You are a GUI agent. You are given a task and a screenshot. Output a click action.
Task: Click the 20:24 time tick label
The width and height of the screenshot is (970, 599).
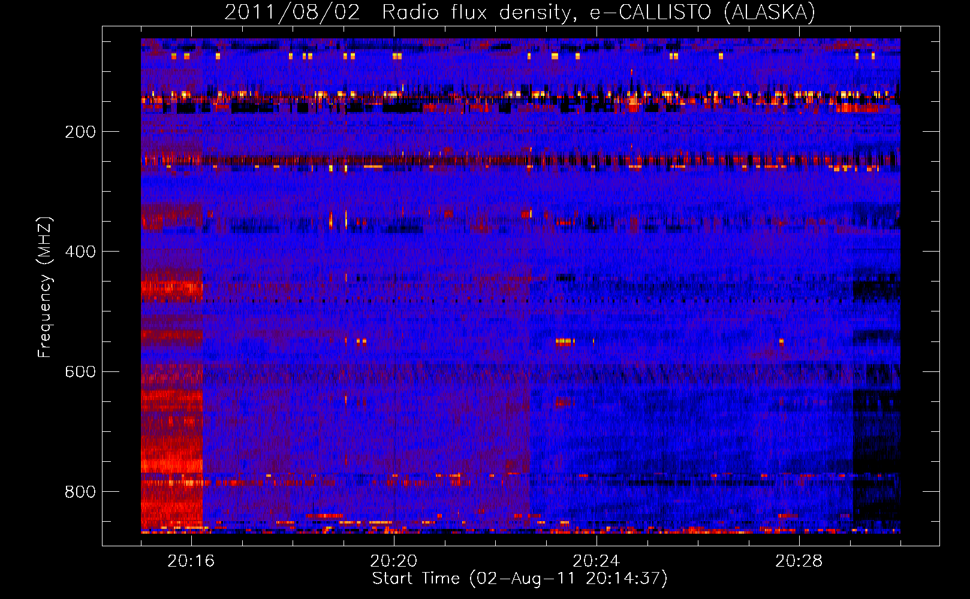click(x=597, y=561)
